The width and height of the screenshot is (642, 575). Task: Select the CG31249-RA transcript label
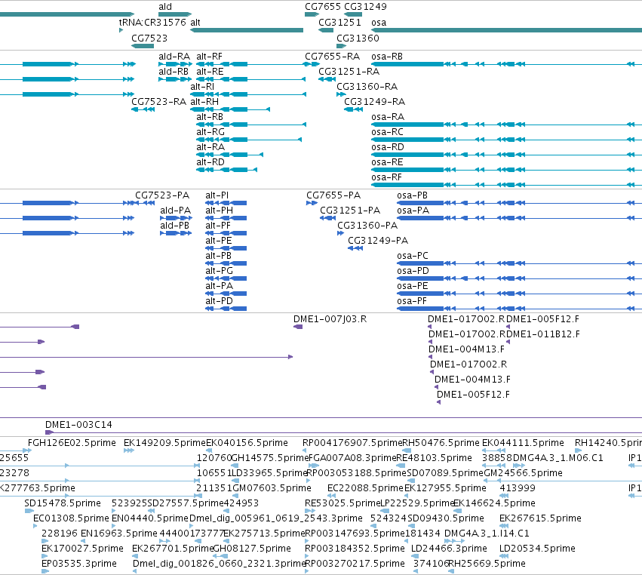tap(375, 102)
